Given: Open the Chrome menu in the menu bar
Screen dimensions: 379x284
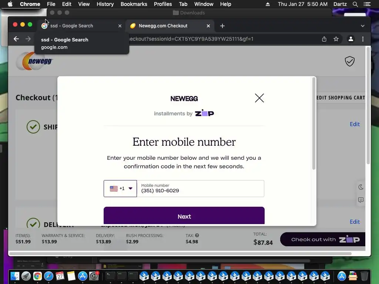Looking at the screenshot, I should pos(30,4).
